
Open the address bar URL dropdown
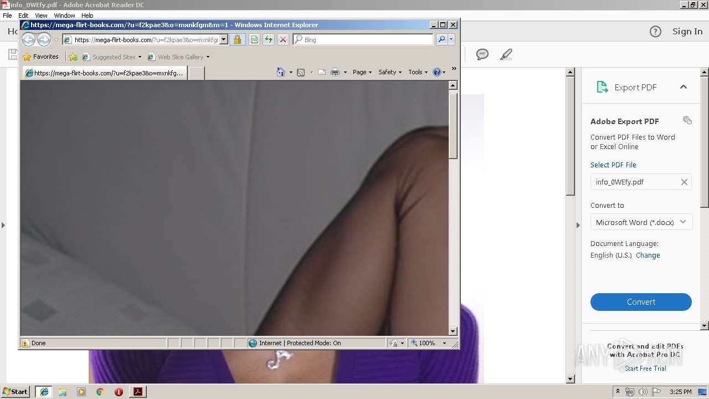tap(224, 39)
